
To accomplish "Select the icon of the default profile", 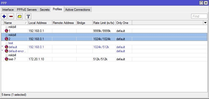I will [x=6, y=47].
